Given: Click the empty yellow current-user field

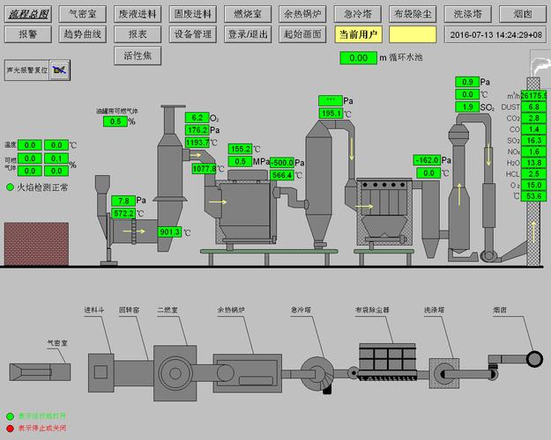Looking at the screenshot, I should 413,34.
